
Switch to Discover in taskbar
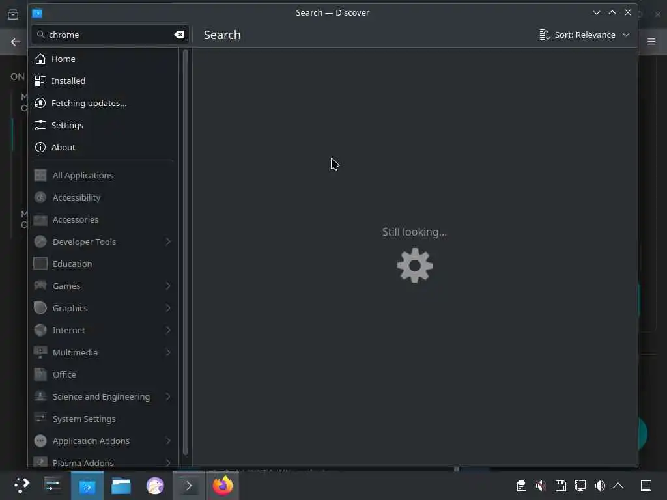(x=87, y=486)
